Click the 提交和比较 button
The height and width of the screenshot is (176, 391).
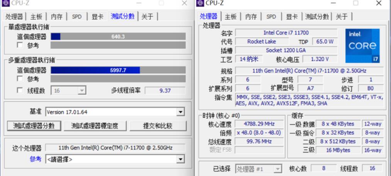(157, 126)
